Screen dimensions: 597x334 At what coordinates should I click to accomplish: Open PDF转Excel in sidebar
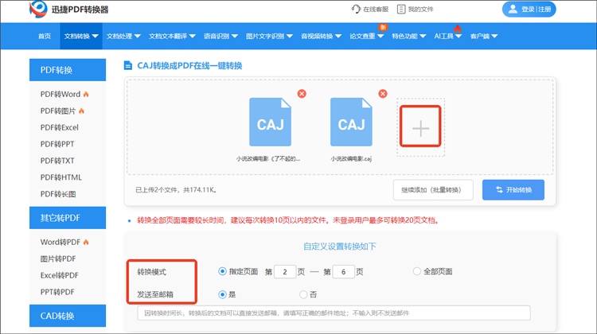click(x=60, y=127)
